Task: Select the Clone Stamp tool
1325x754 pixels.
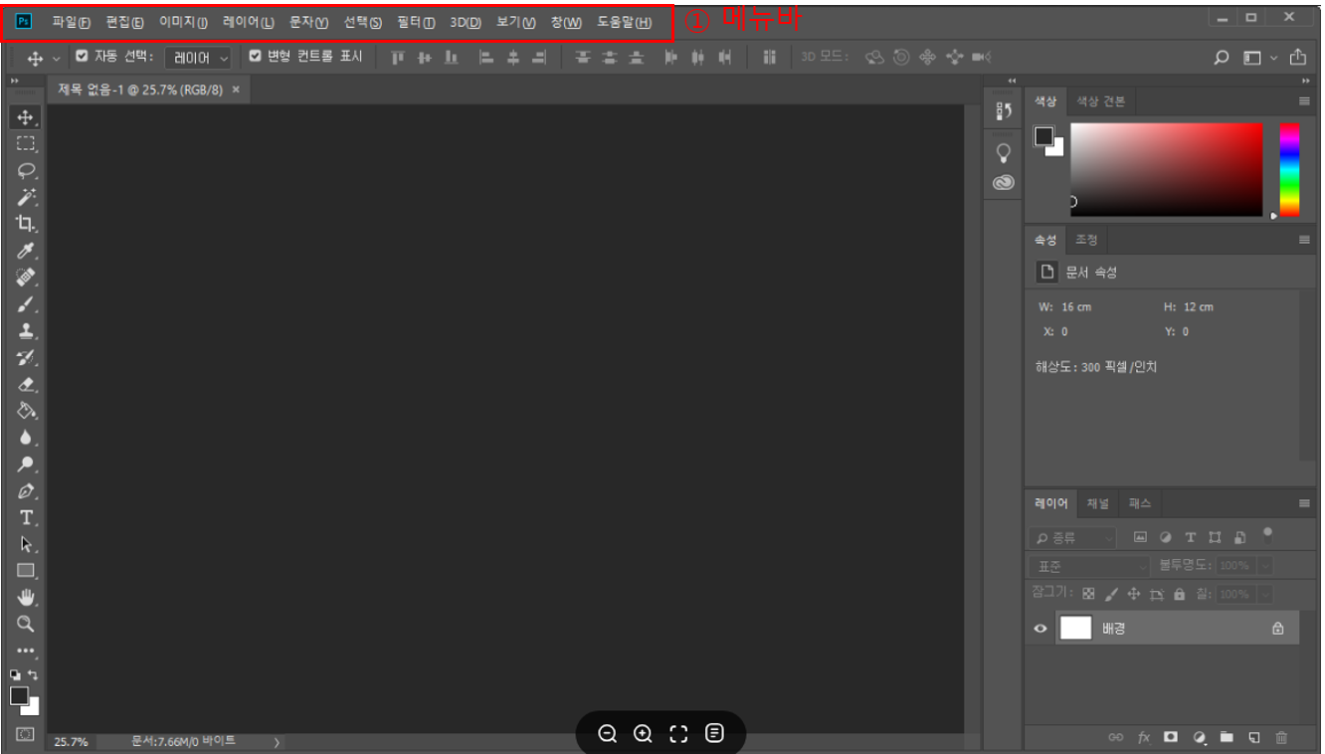Action: click(x=25, y=330)
